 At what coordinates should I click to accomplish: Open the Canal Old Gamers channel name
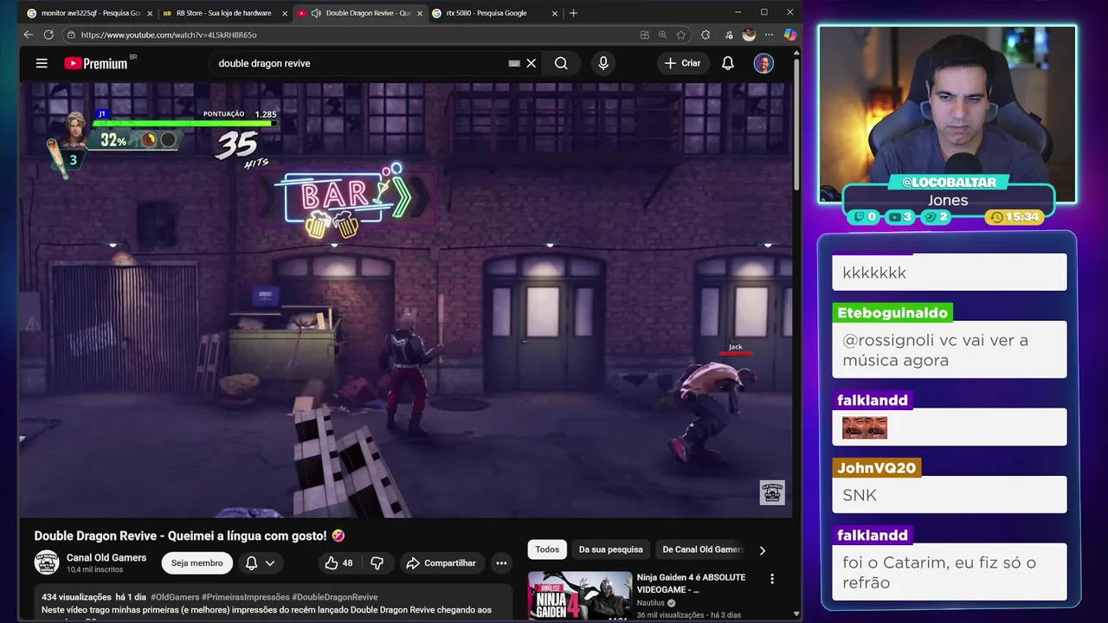(106, 557)
